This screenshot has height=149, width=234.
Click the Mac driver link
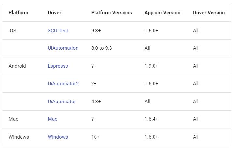(52, 119)
